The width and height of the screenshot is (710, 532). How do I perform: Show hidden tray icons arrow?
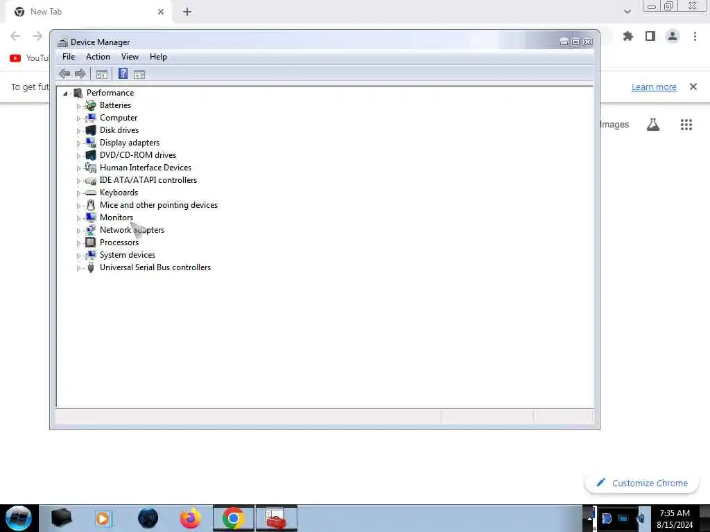(590, 518)
